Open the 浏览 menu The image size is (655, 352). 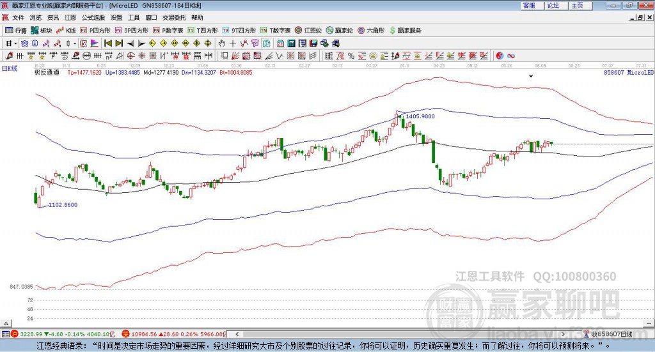point(36,17)
